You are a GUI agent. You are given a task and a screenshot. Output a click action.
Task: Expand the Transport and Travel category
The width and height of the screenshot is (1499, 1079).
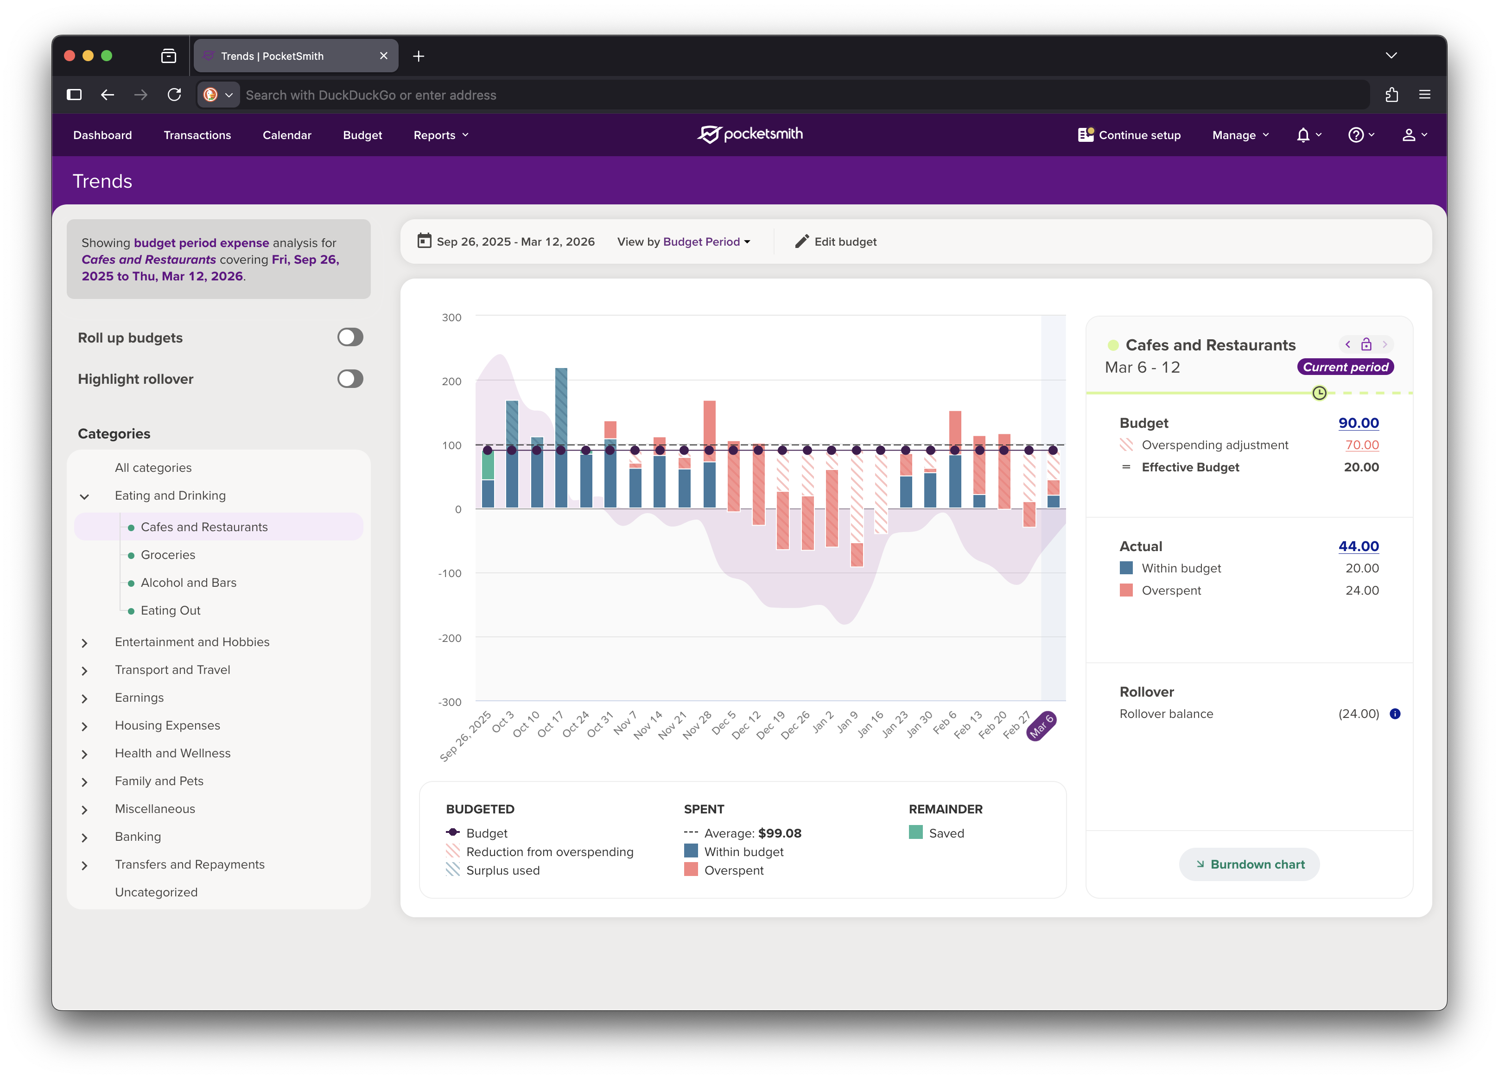coord(85,671)
